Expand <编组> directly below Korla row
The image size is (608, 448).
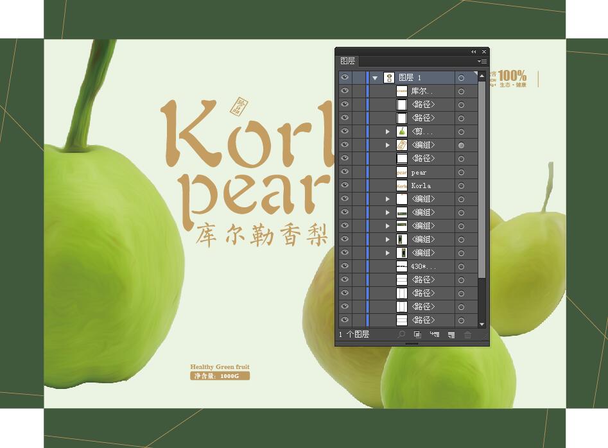[x=387, y=199]
